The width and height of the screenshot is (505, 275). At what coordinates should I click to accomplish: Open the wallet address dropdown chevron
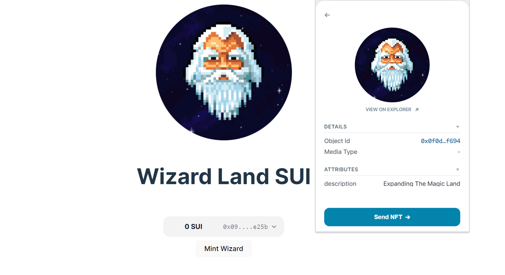(274, 227)
